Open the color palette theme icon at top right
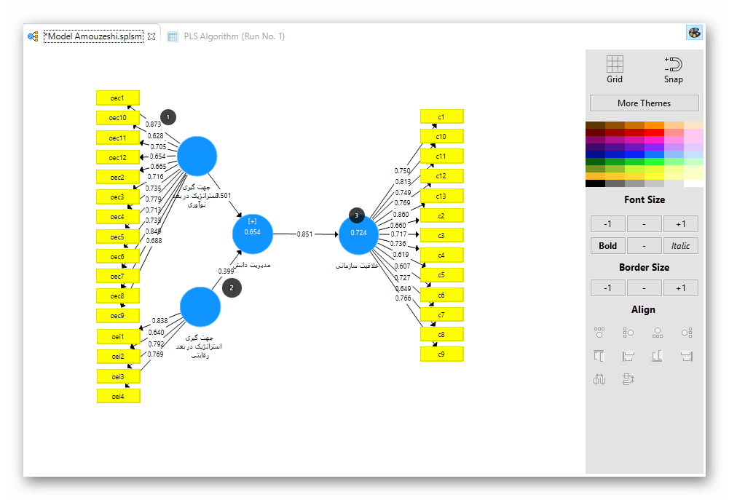The image size is (729, 500). click(694, 33)
